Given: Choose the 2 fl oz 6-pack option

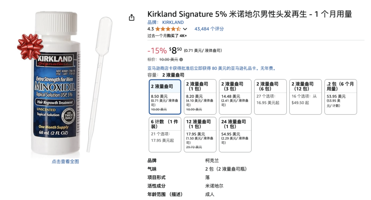Looking at the screenshot, I should tap(270, 97).
